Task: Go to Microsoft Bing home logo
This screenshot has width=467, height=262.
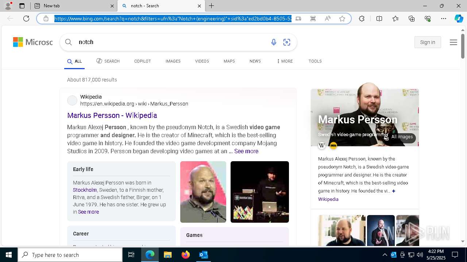Action: click(33, 42)
